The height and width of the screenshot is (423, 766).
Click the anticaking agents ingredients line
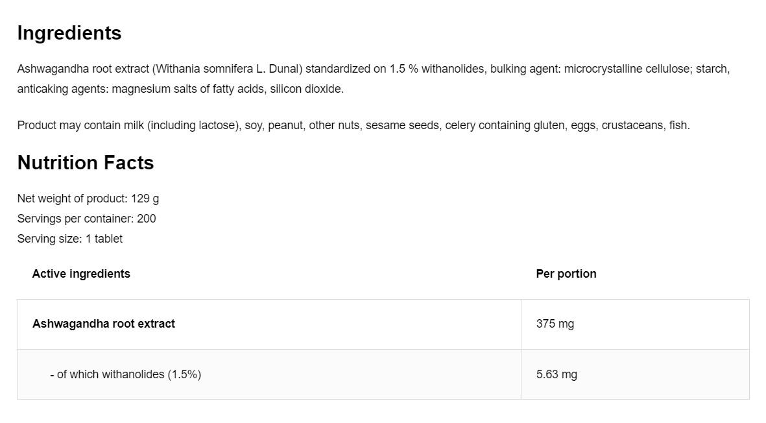181,89
